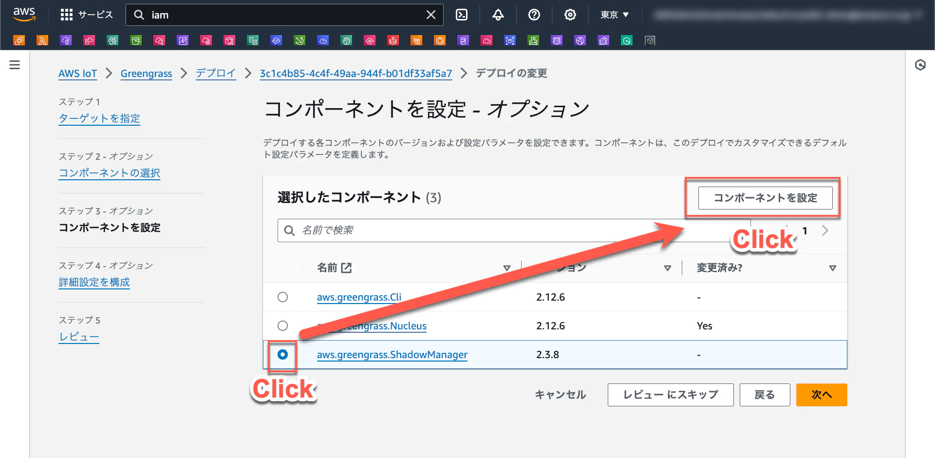The width and height of the screenshot is (935, 458).
Task: Click the magnifier icon in 名前で検索 field
Action: (289, 230)
